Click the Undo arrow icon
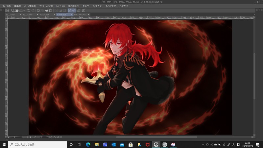This screenshot has height=148, width=263. pyautogui.click(x=29, y=11)
